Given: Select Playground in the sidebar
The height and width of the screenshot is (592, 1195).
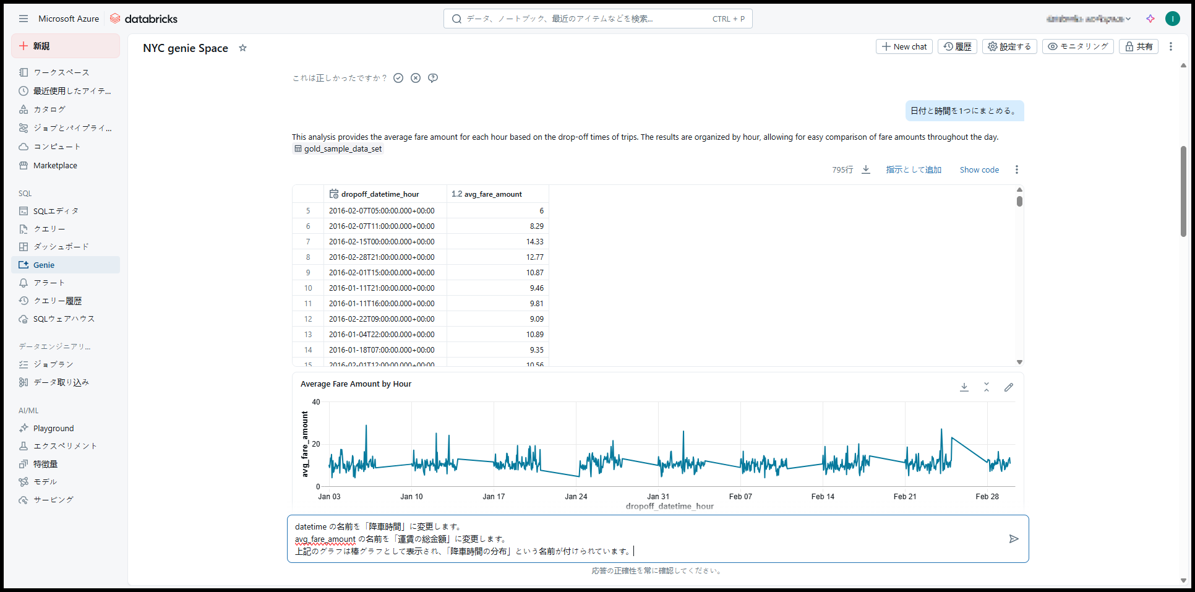Looking at the screenshot, I should [x=53, y=428].
